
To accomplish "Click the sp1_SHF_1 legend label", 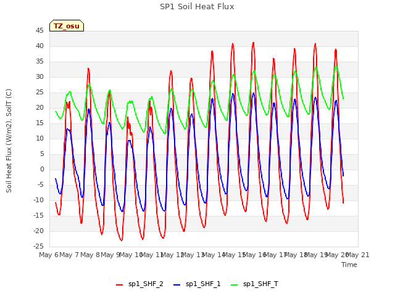I will [203, 284].
